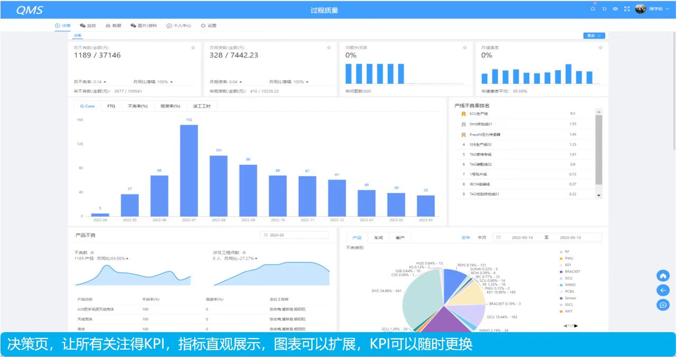Toggle fullscreen mode icon
Viewport: 677px width, 357px height.
click(x=627, y=9)
